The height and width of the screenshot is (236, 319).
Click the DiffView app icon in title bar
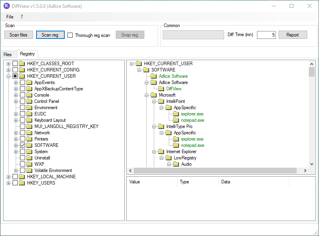[7, 6]
